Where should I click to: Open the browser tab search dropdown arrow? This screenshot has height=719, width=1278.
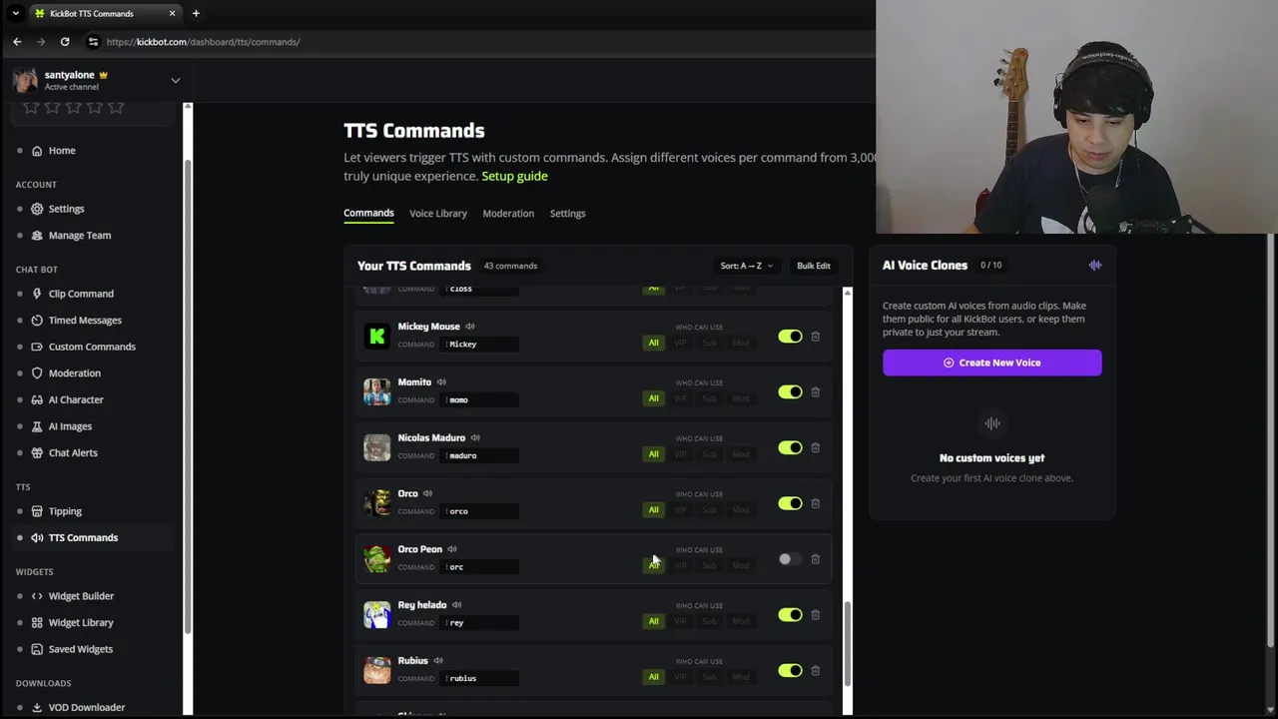tap(15, 13)
